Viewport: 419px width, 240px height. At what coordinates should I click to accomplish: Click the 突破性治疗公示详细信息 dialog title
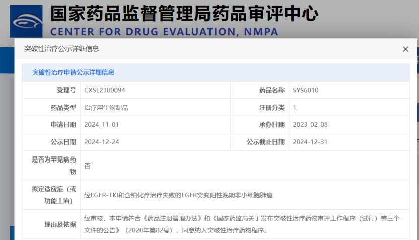point(61,49)
